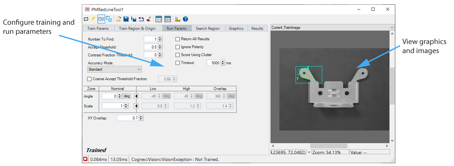Screen dimensions: 454x166
Task: Switch to the Train Params tab
Action: tap(98, 28)
